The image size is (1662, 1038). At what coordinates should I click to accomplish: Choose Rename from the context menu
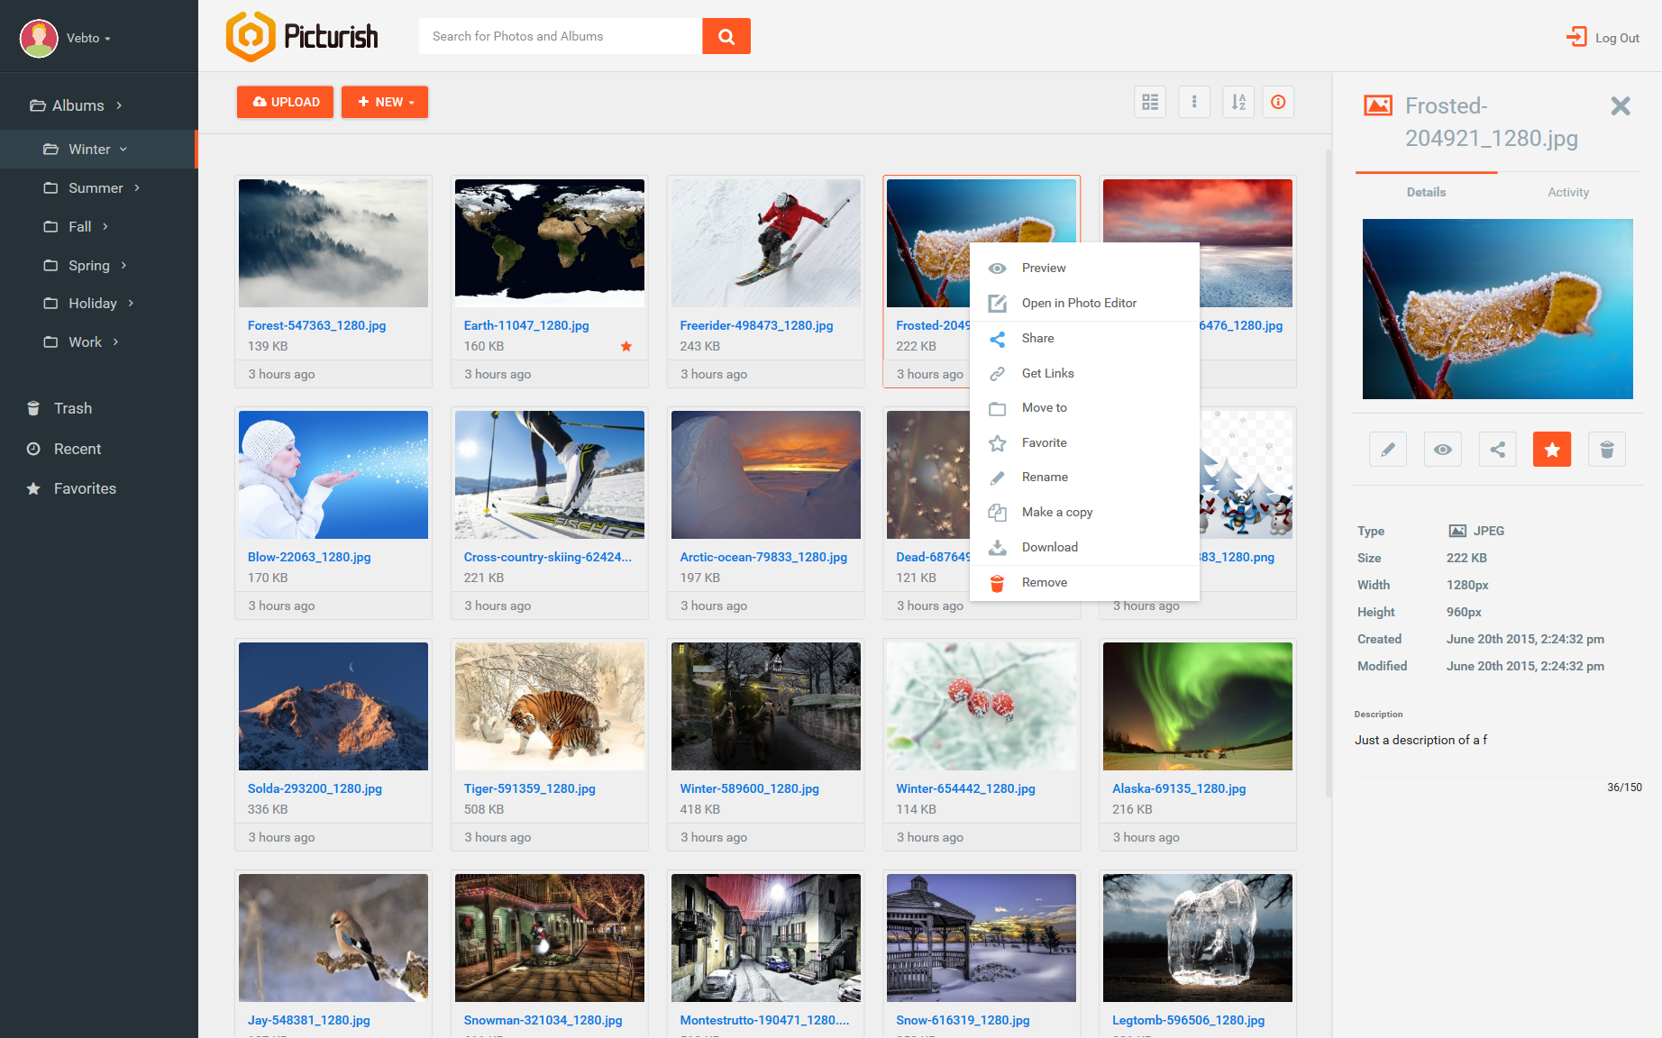pos(1084,477)
